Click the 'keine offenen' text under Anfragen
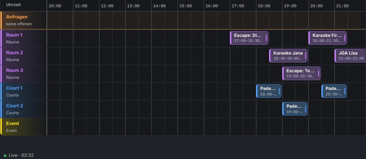The height and width of the screenshot is (159, 366). [x=19, y=24]
